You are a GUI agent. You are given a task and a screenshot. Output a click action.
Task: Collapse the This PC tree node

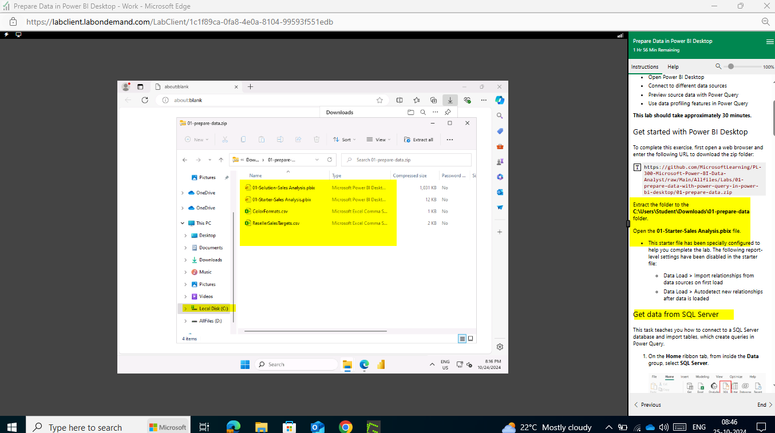point(184,223)
